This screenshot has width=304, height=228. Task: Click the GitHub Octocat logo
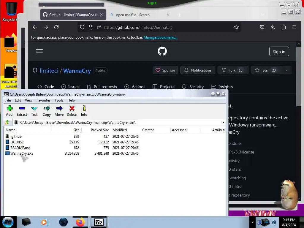pos(162,51)
